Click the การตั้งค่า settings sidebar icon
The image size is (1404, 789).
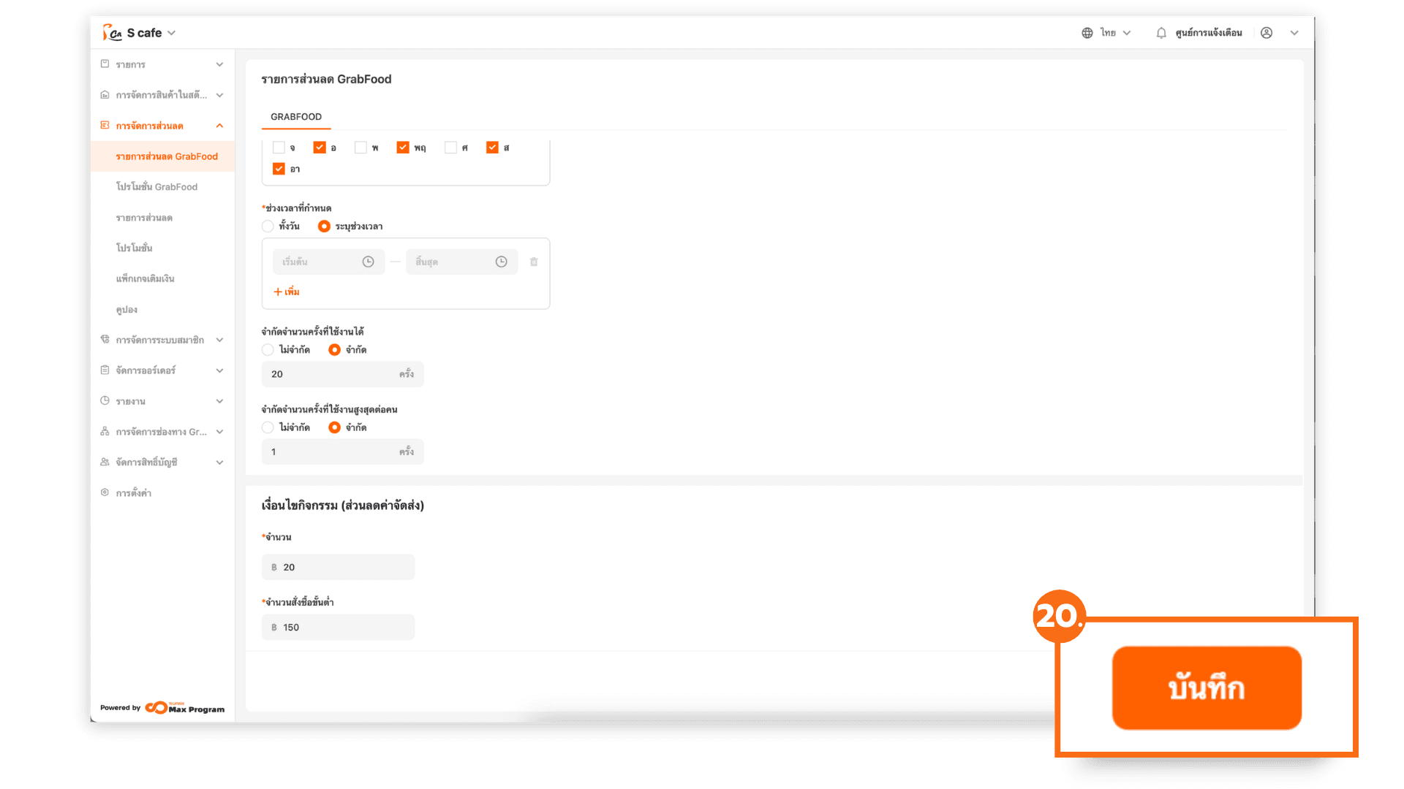click(105, 492)
